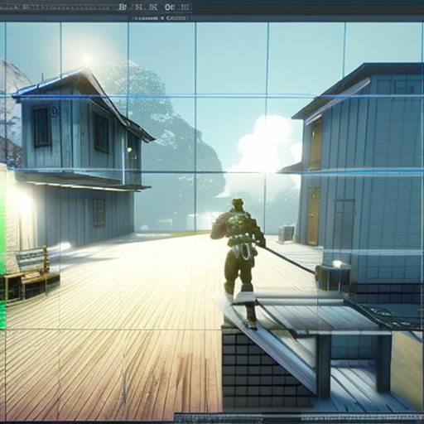Click the bright 'Ot' icon in the top toolbar
The image size is (424, 424).
(x=168, y=7)
